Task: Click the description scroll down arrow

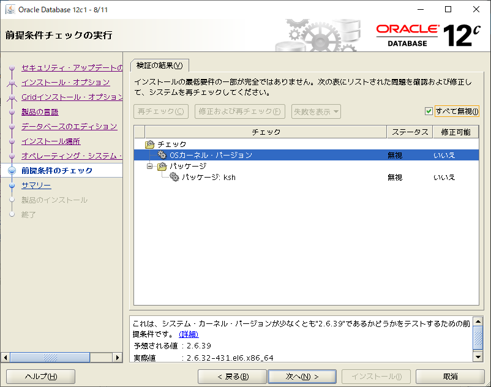Action: click(478, 356)
